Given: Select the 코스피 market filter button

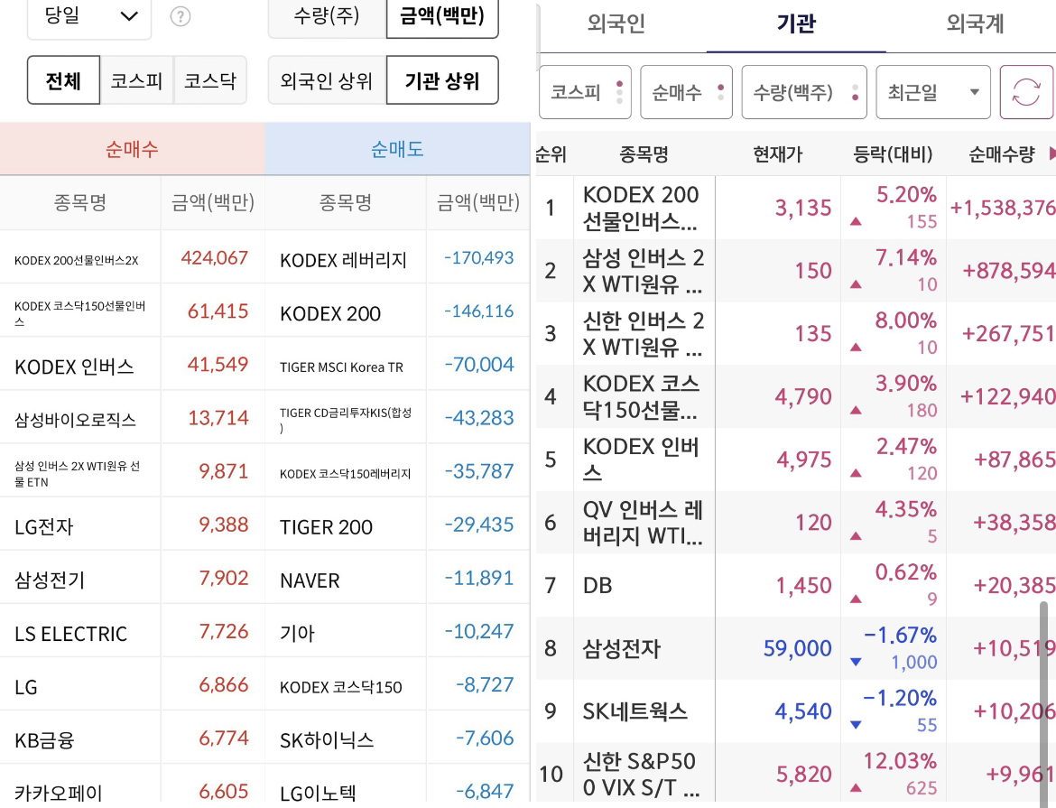Looking at the screenshot, I should tap(136, 80).
